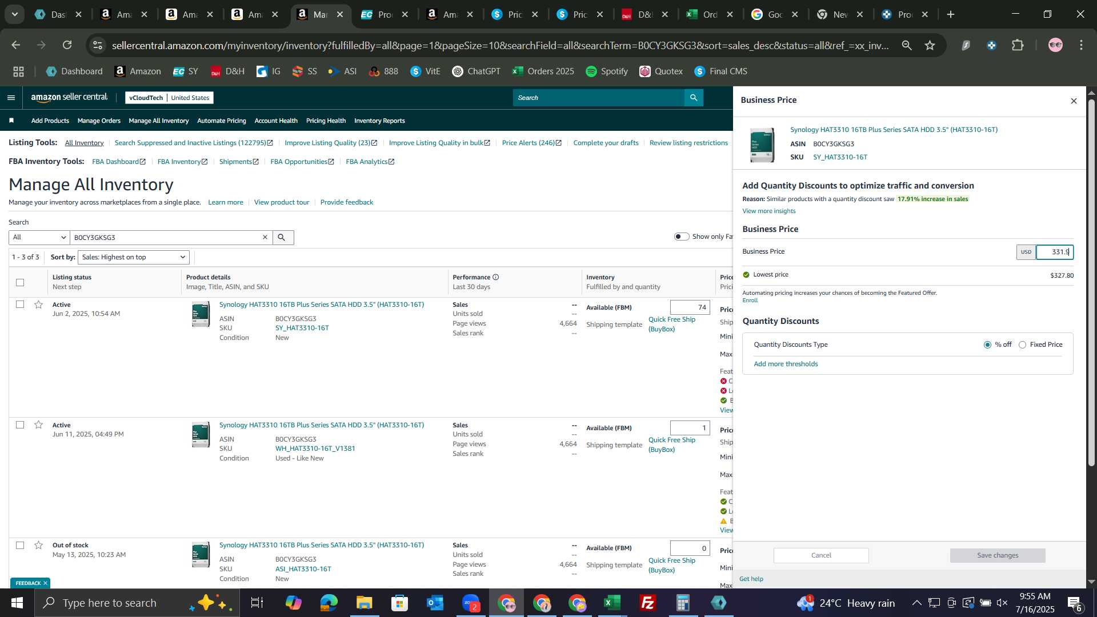Dismiss the FEEDBACK tab

(45, 583)
